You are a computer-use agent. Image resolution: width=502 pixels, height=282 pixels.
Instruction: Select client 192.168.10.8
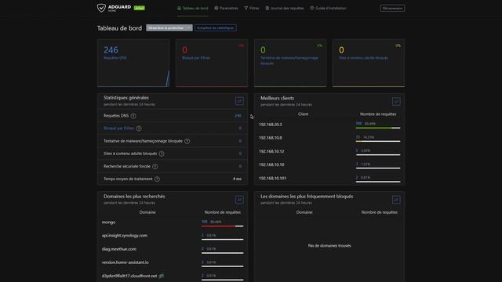coord(270,138)
